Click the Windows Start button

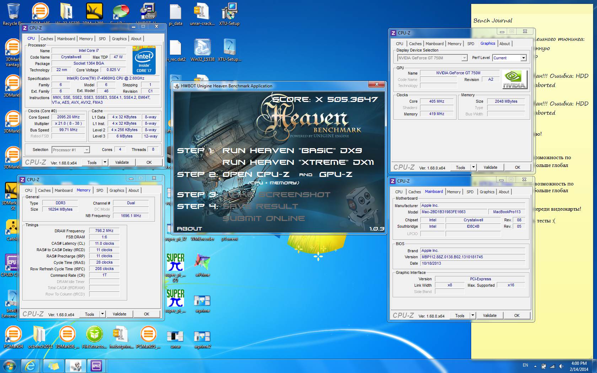[10, 366]
